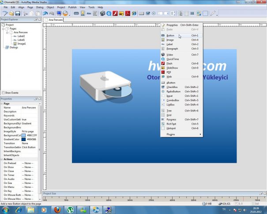
Task: Click the Open Project folder icon
Action: (11, 13)
